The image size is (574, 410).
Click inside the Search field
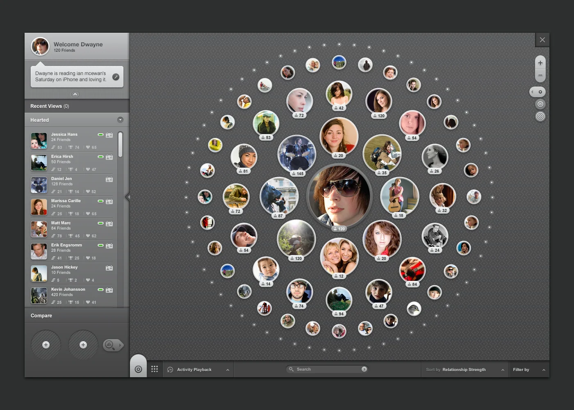pos(327,369)
